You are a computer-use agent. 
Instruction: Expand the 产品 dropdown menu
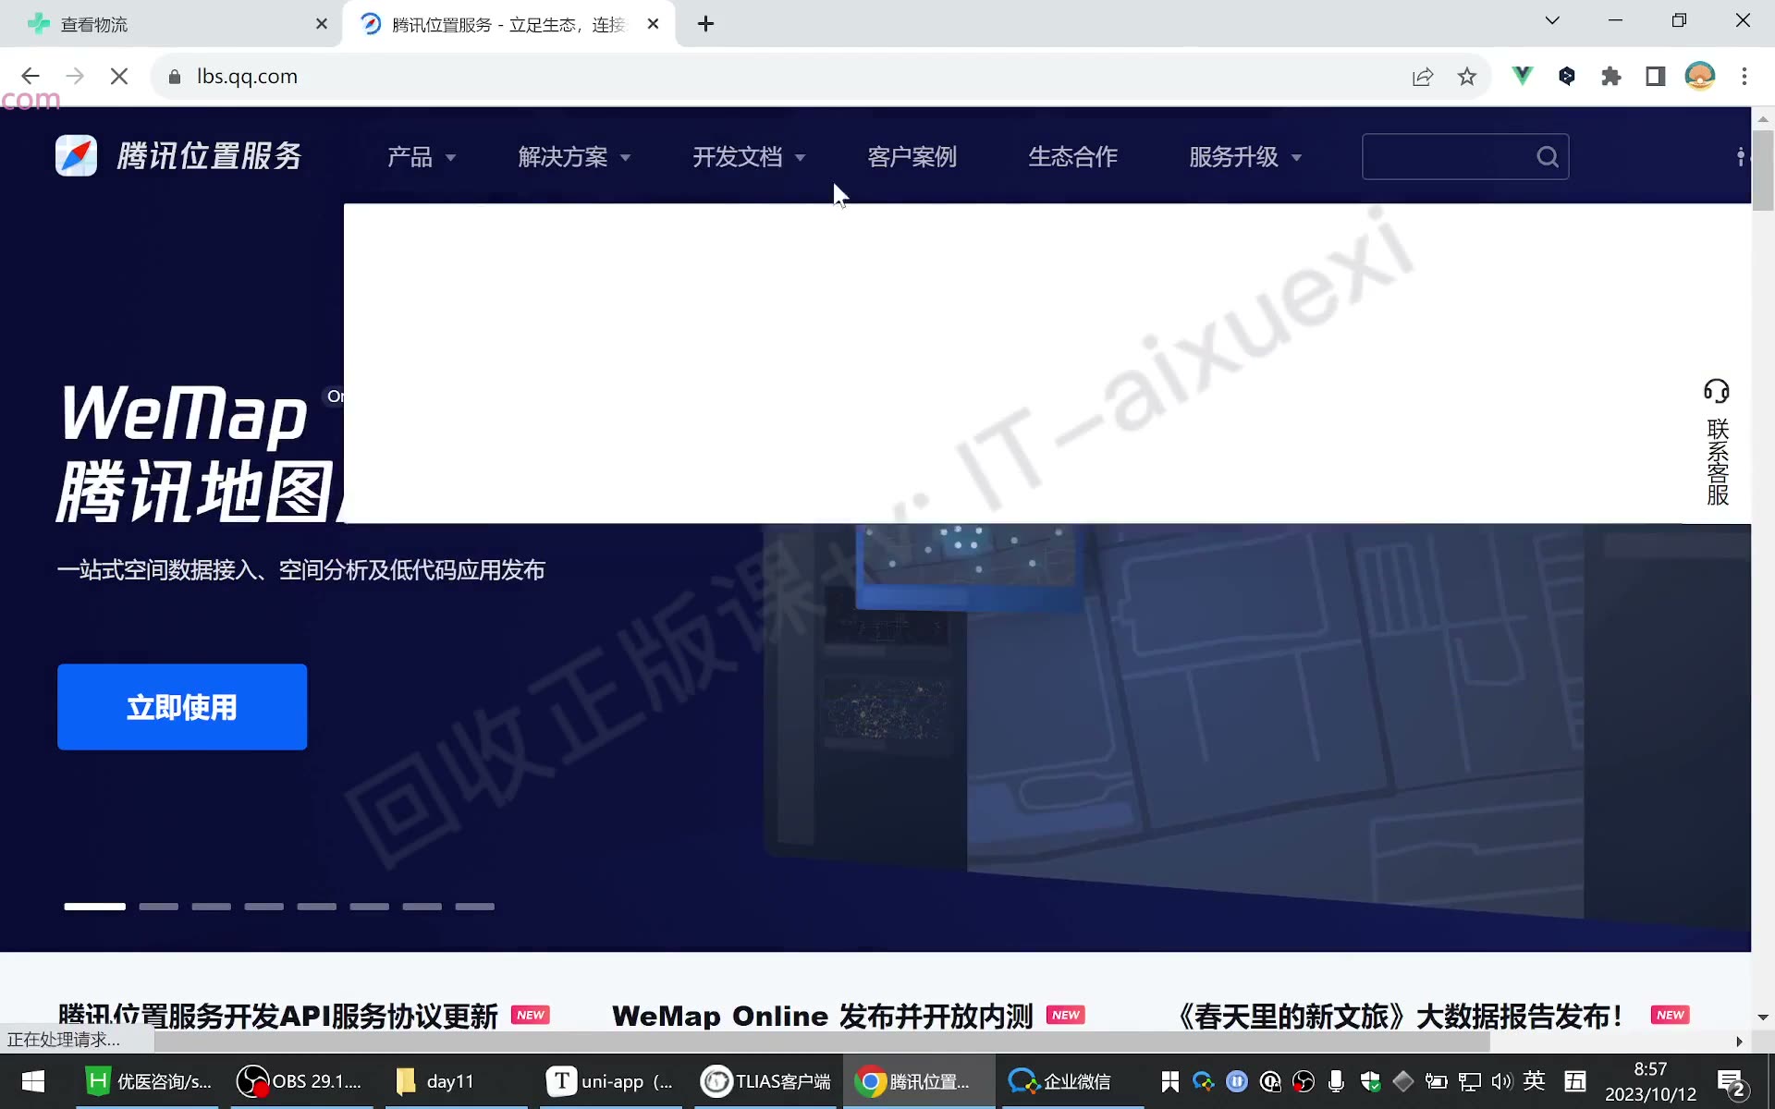pyautogui.click(x=422, y=157)
